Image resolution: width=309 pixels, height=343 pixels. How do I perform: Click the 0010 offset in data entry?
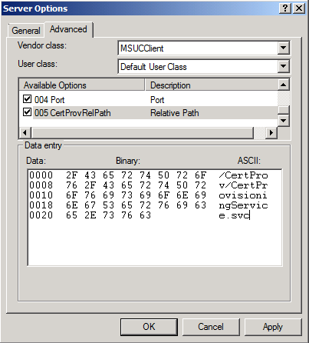pos(41,195)
